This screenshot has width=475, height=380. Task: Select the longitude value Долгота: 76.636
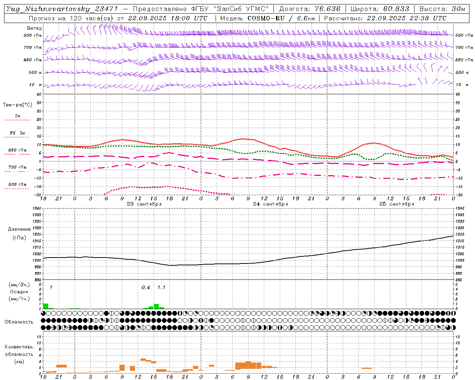[x=309, y=9]
